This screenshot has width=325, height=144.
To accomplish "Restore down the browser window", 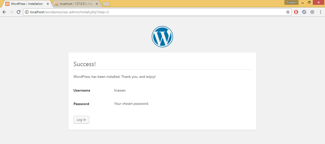I will [x=309, y=3].
